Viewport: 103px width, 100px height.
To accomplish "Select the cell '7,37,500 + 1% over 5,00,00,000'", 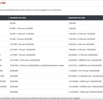I will coord(38,55).
